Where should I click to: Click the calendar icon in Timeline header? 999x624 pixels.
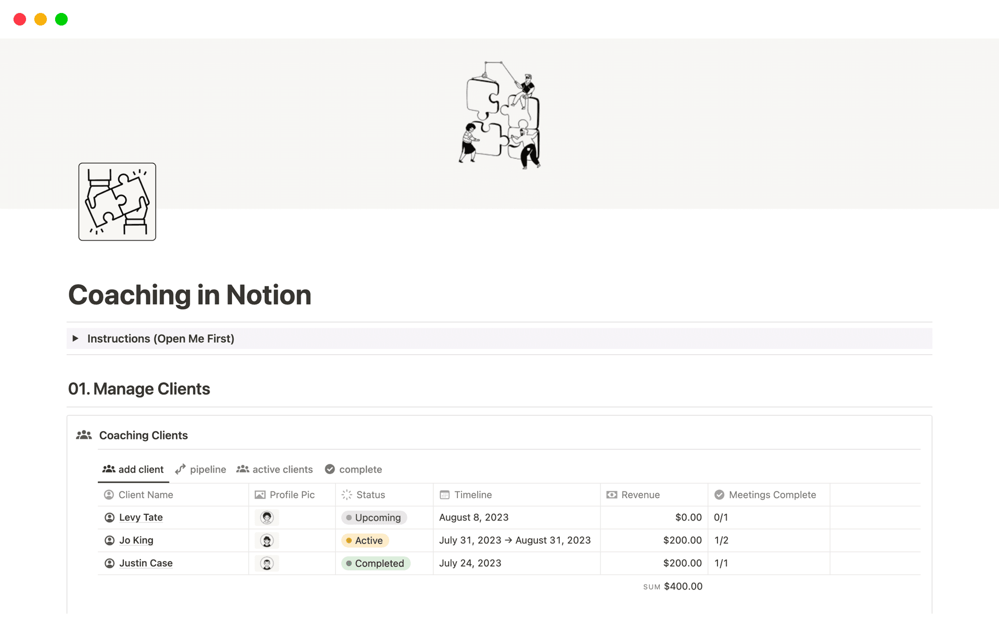pos(445,495)
